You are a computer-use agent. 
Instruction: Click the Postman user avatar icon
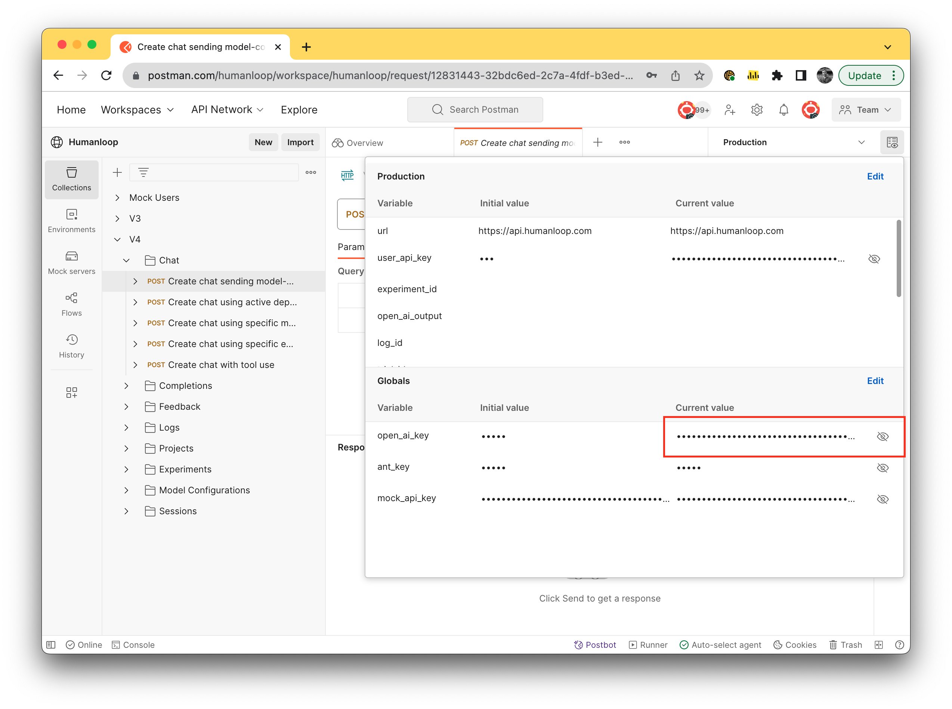[810, 109]
